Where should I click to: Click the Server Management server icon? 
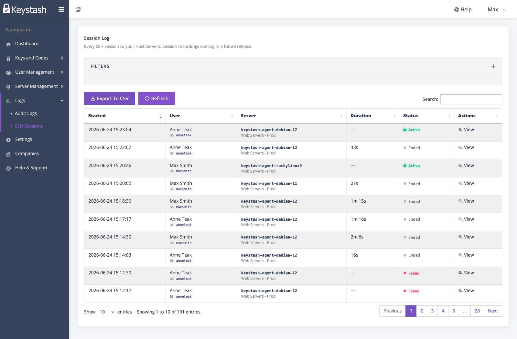(8, 87)
